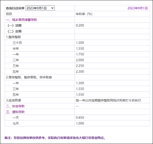
Task: Click the 1.300 rate for 三个月
Action: [x=80, y=43]
